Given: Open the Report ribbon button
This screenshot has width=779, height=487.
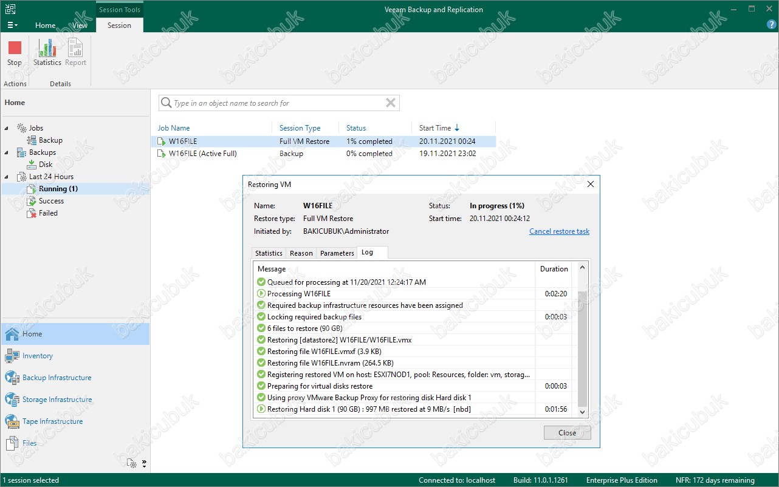Looking at the screenshot, I should click(x=75, y=53).
